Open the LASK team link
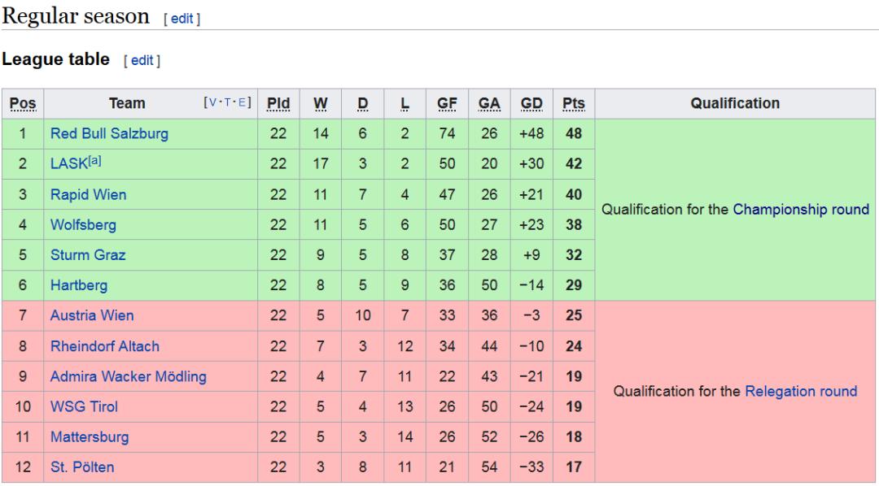 69,164
